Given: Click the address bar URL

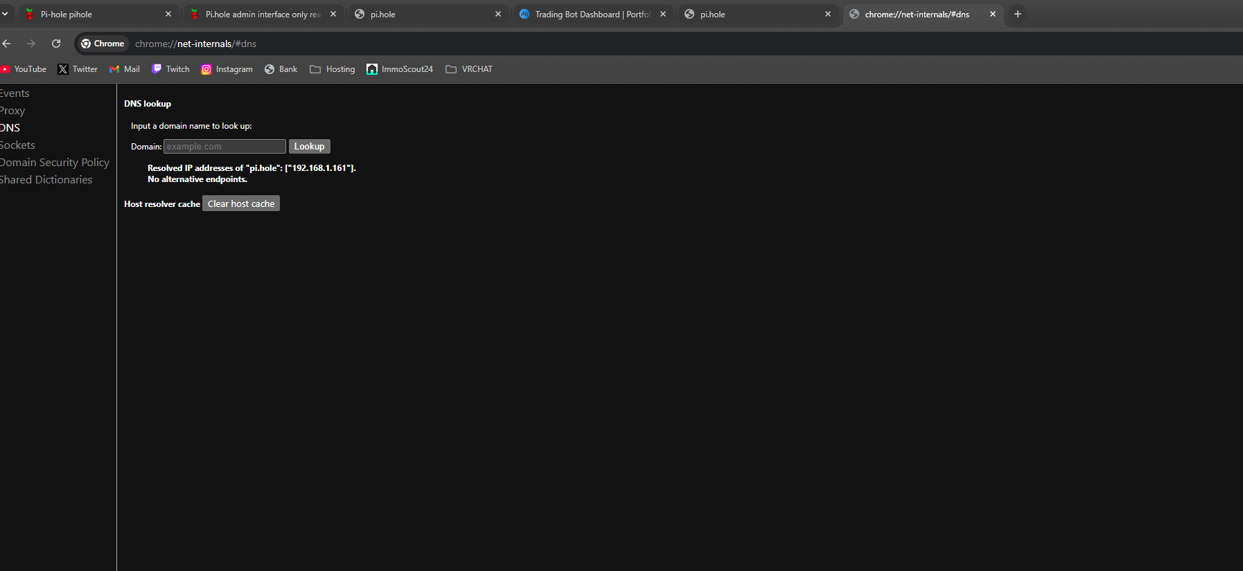Looking at the screenshot, I should [x=195, y=44].
